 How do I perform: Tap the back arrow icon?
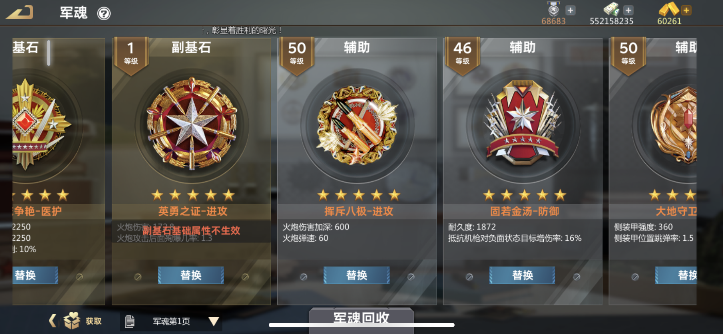20,13
